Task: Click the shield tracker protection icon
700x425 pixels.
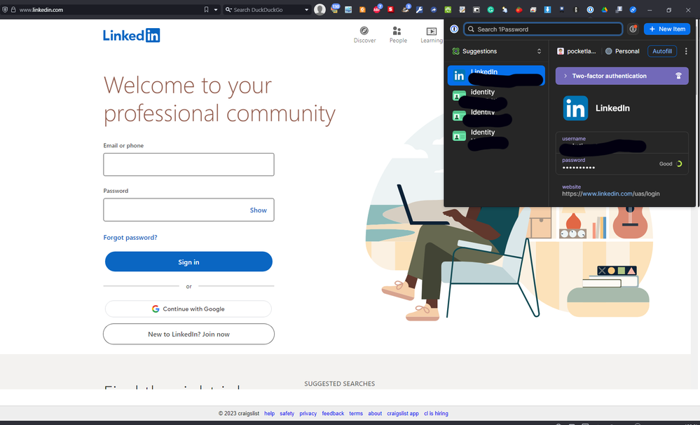Action: click(5, 9)
